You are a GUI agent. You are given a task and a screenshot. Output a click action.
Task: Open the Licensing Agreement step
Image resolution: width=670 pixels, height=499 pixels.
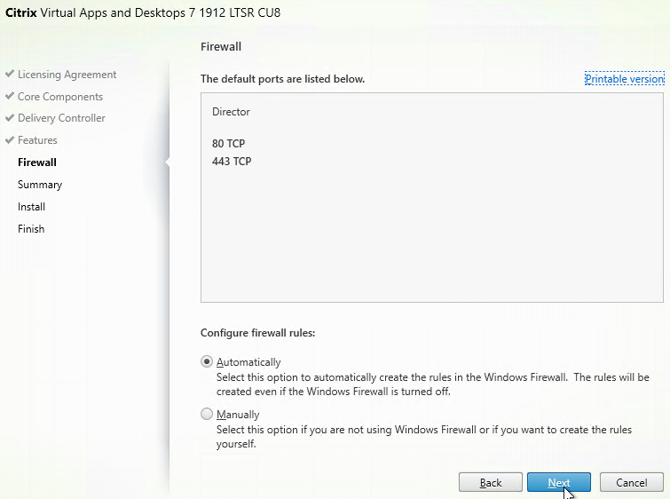(67, 75)
